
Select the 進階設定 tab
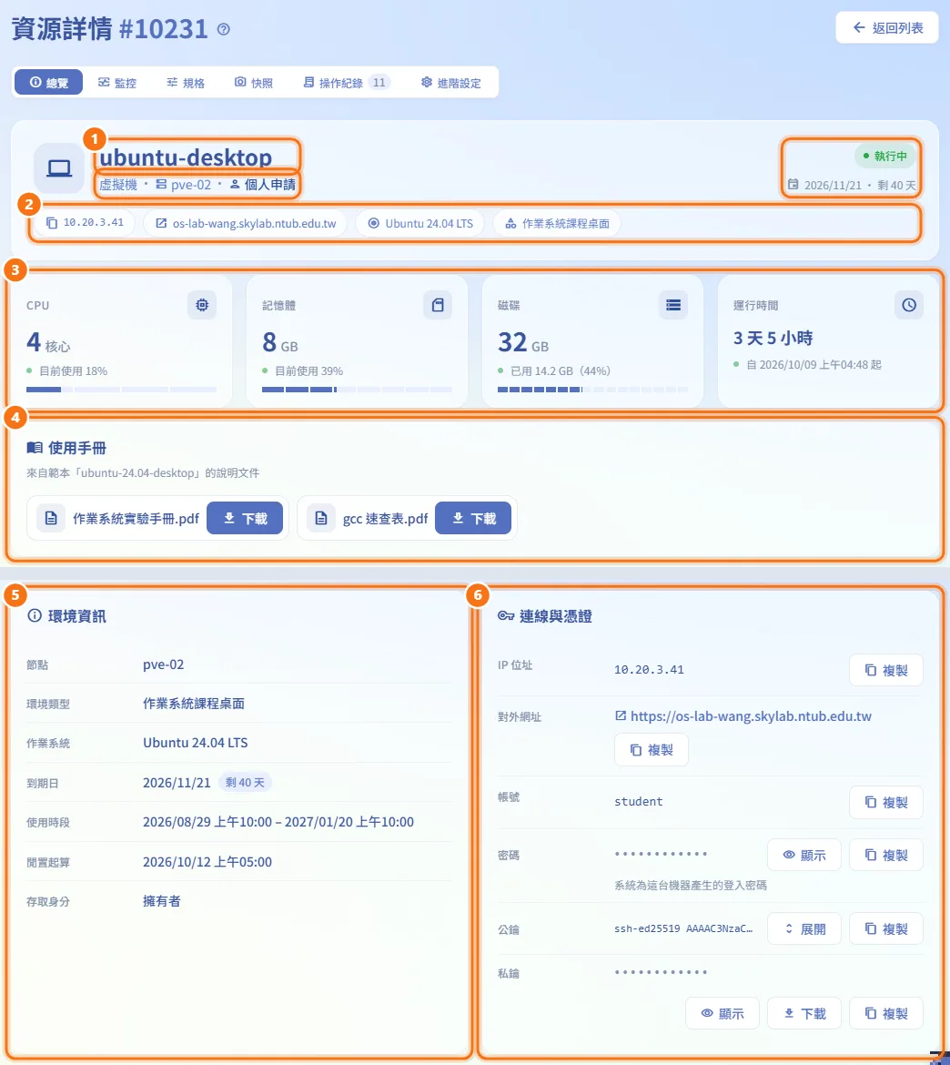451,82
